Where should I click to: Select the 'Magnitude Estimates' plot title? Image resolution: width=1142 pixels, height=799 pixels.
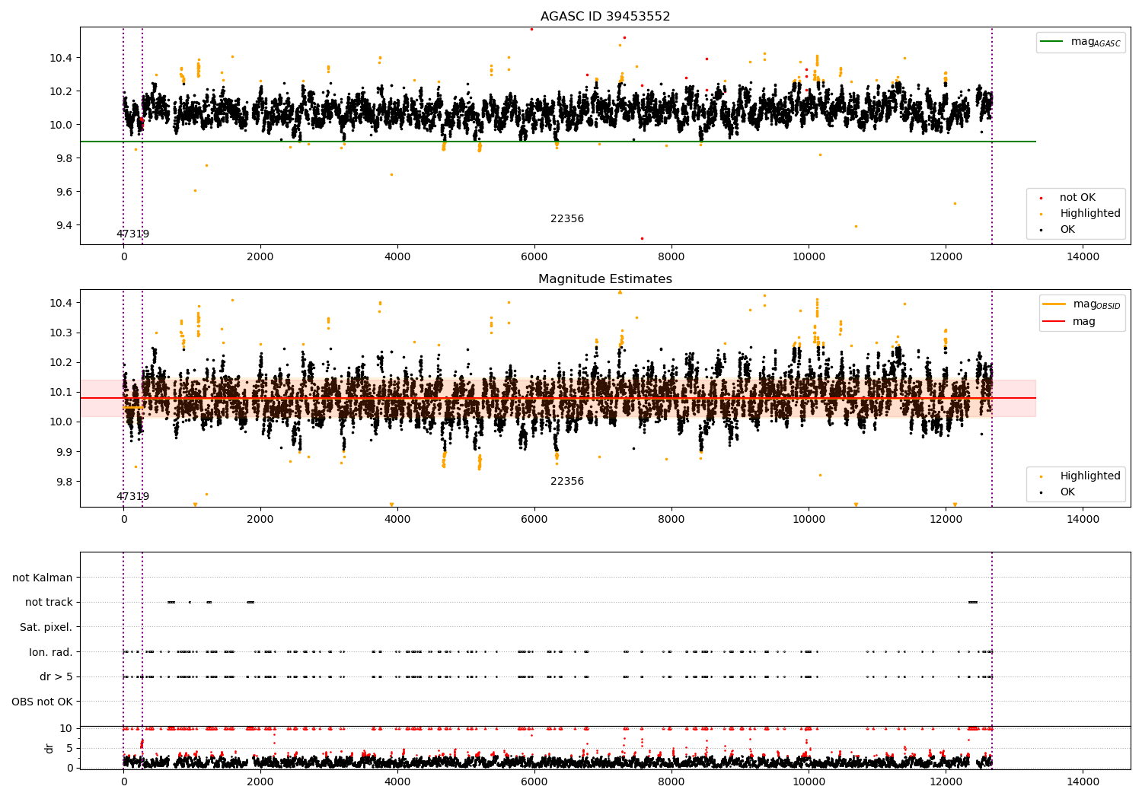605,279
